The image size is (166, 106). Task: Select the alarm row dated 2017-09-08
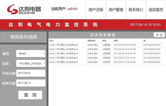(107, 58)
